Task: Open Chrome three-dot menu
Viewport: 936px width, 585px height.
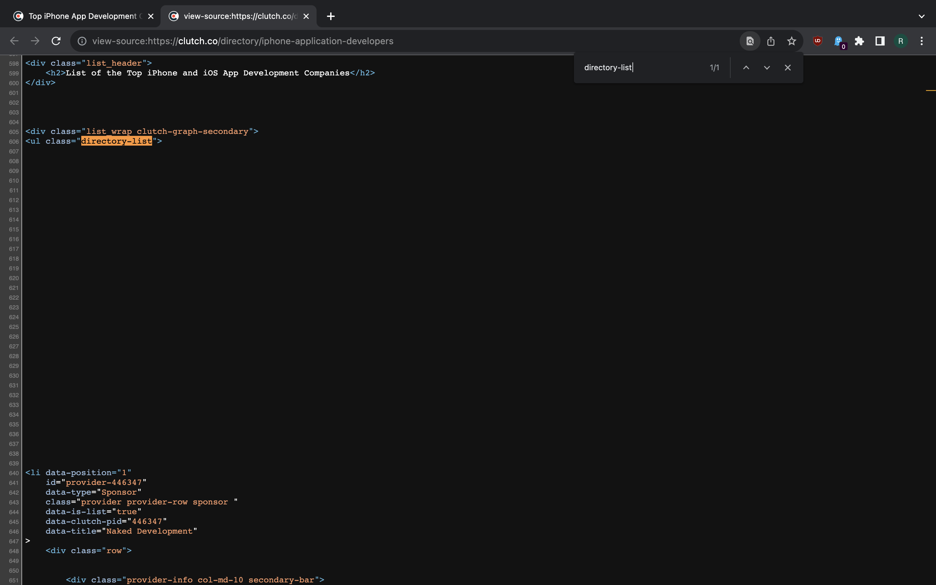Action: pyautogui.click(x=921, y=41)
